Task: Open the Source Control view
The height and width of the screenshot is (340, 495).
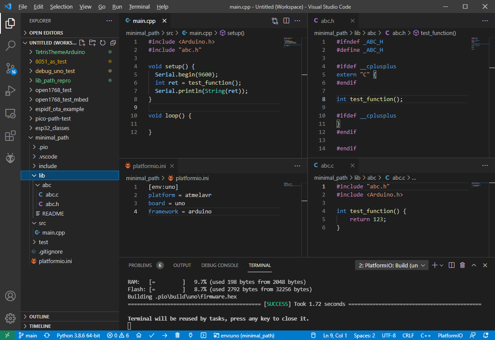Action: pyautogui.click(x=10, y=68)
